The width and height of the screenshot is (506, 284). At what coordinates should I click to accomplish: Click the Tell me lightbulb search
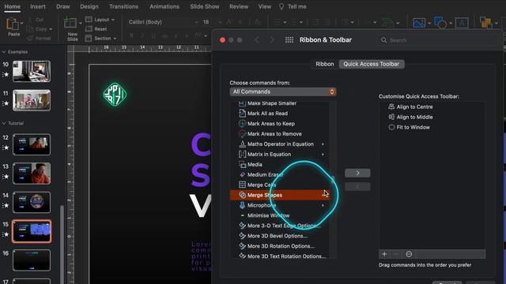click(293, 6)
